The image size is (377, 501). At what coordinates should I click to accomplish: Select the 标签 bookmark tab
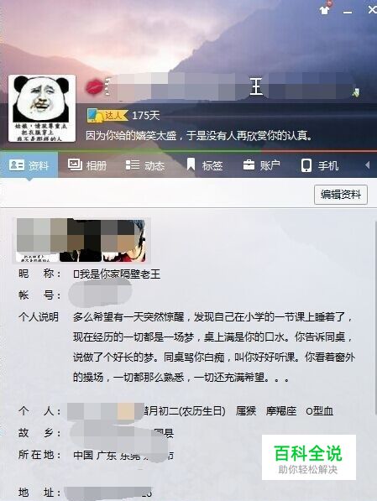click(x=205, y=165)
